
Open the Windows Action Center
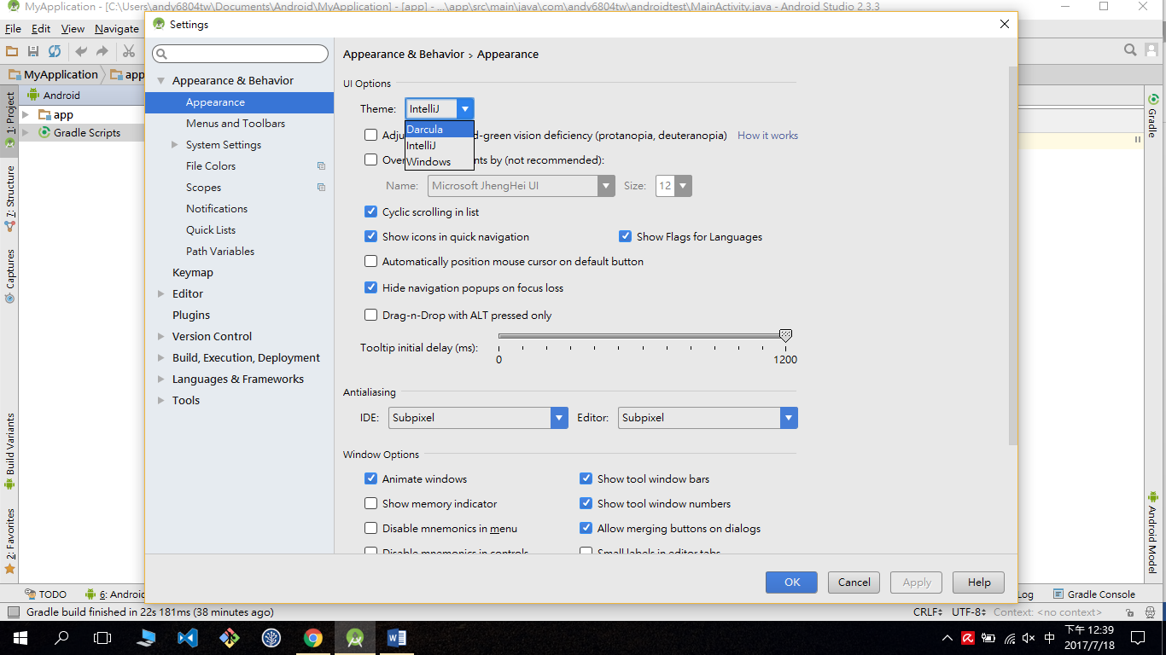1138,637
